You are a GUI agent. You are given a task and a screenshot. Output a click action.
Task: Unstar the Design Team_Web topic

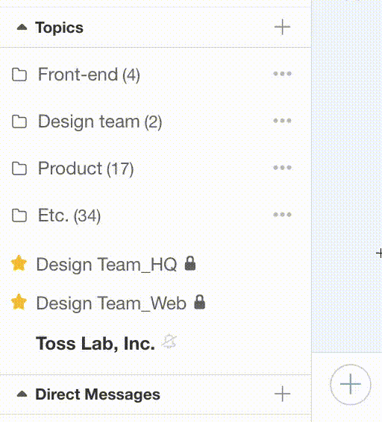[19, 302]
